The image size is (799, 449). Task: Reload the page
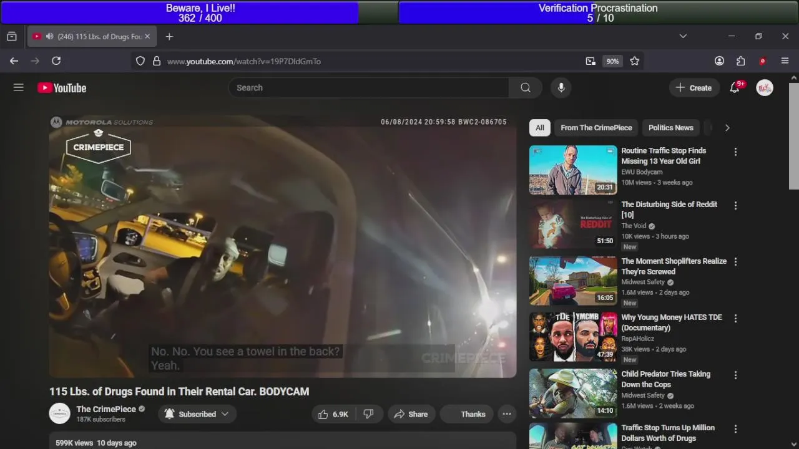tap(56, 61)
